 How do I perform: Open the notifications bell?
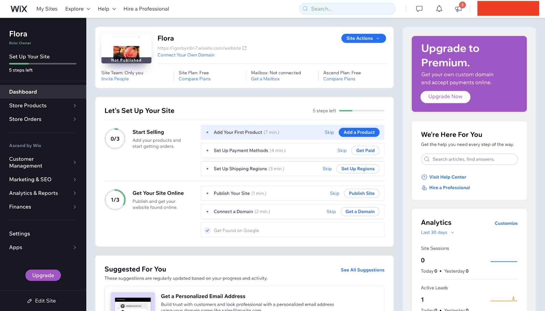pos(439,9)
